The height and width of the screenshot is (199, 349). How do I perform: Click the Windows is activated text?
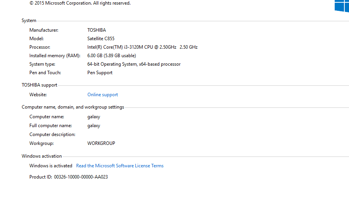(x=51, y=166)
